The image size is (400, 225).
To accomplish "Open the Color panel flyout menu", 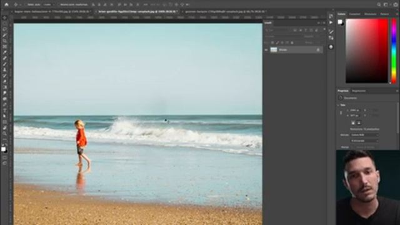I will 397,14.
